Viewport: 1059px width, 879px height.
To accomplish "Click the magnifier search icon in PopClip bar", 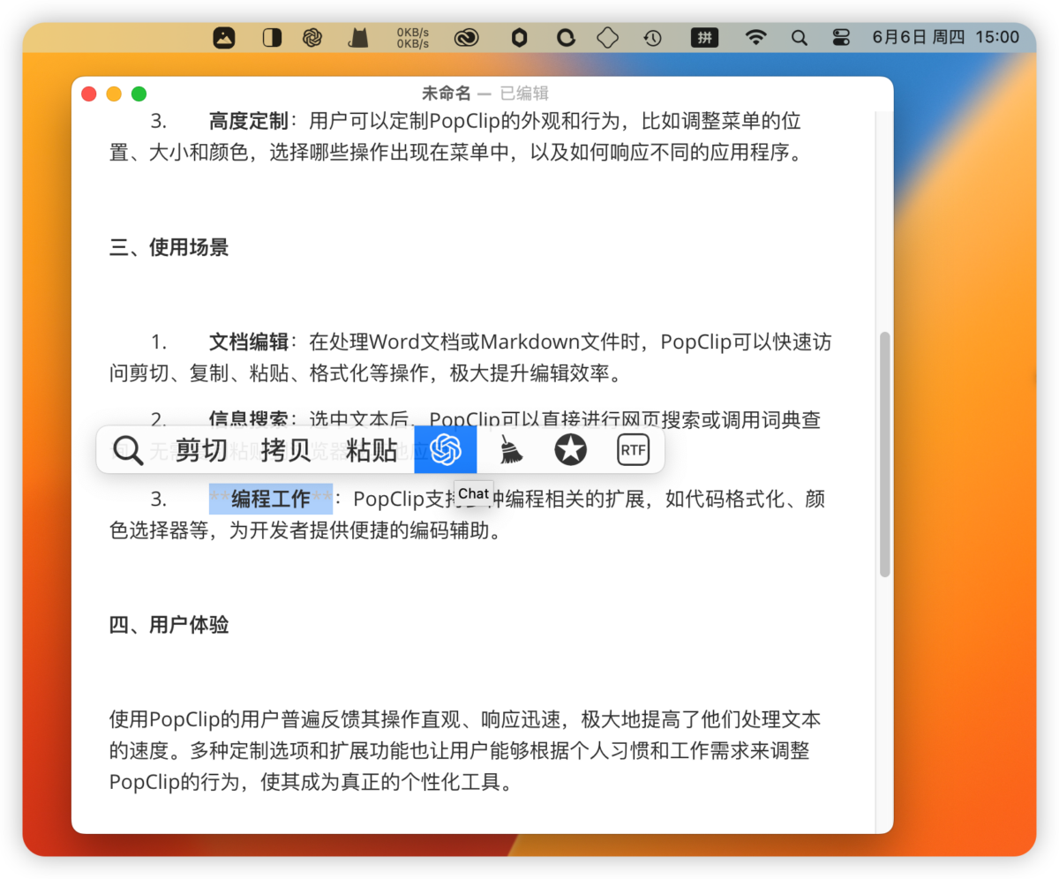I will (129, 450).
